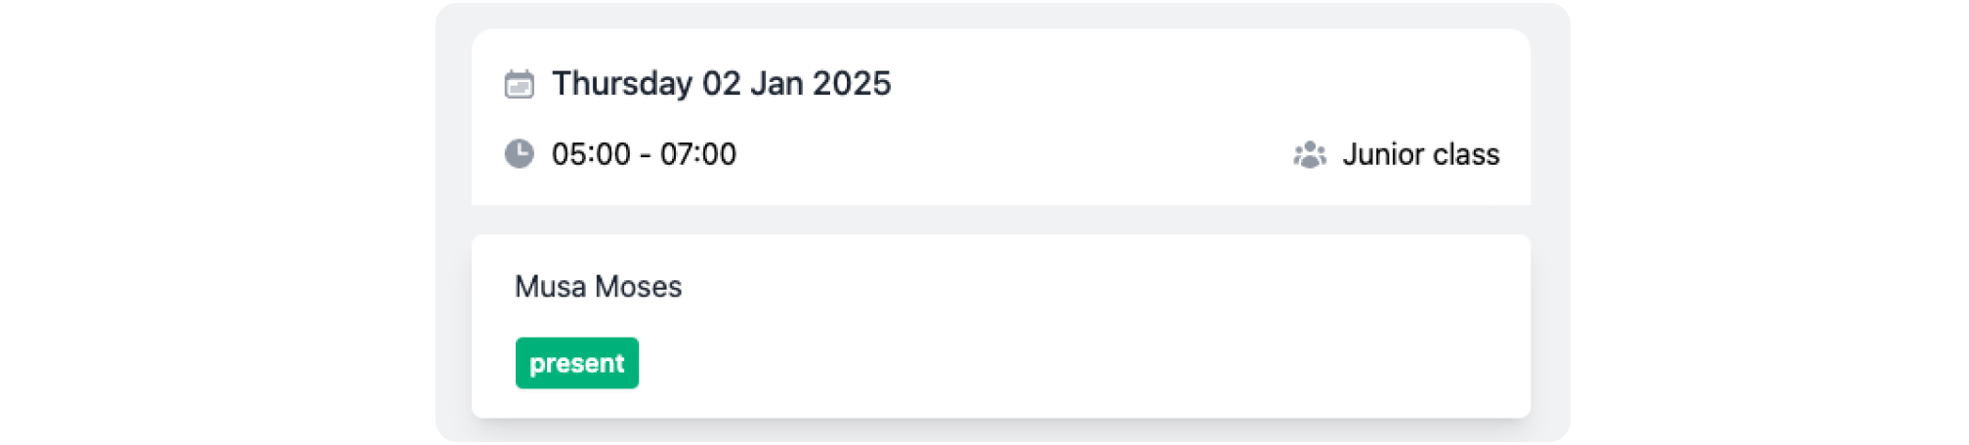Click the word Thursday in the date
This screenshot has height=445, width=1969.
tap(622, 84)
